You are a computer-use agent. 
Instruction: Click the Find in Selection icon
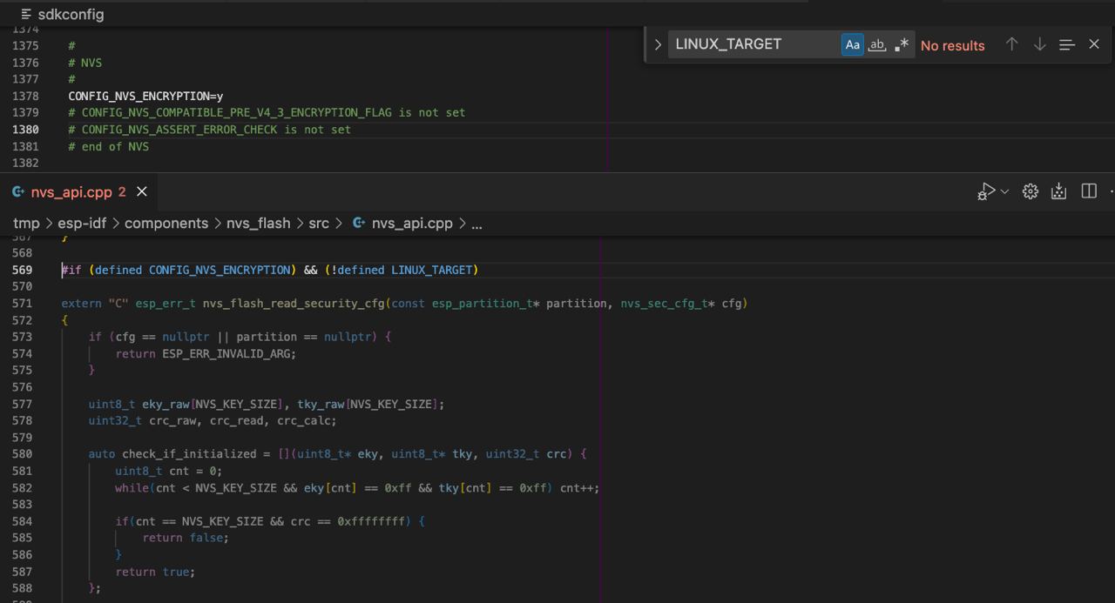coord(1067,44)
